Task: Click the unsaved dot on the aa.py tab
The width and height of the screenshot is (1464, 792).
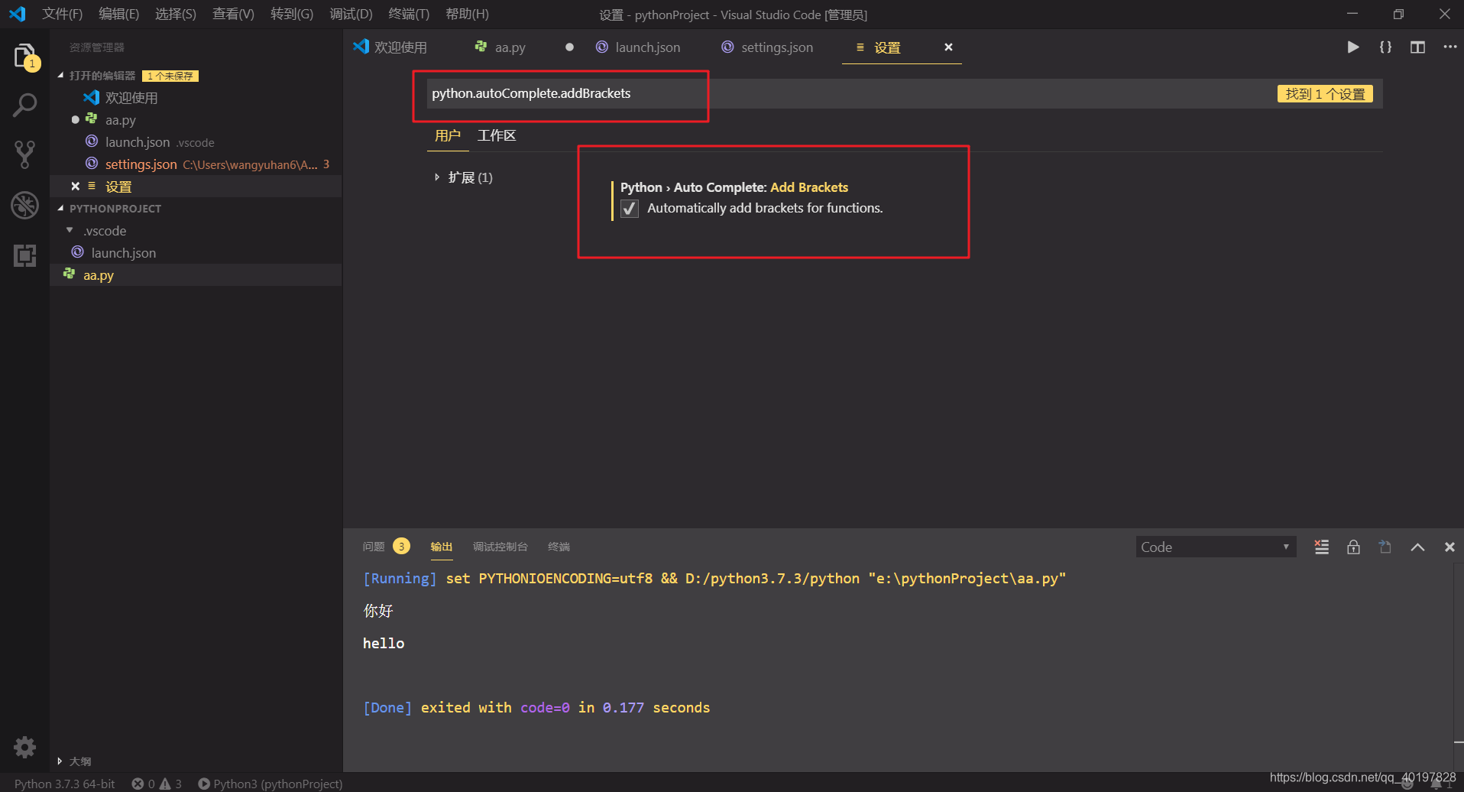Action: [569, 47]
